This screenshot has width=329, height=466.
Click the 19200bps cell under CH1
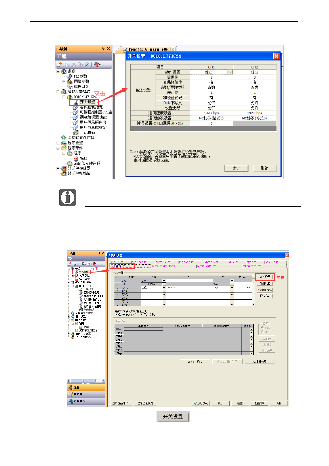(211, 113)
